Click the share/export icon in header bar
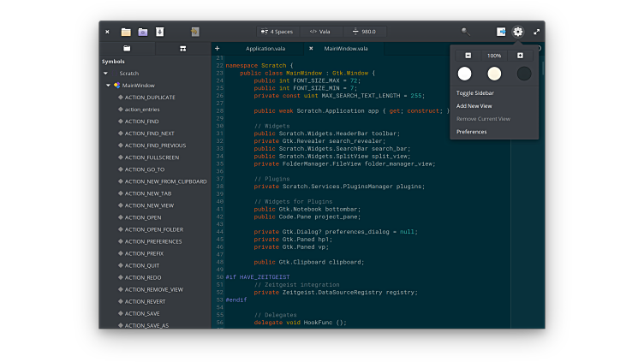644x362 pixels. pyautogui.click(x=501, y=32)
